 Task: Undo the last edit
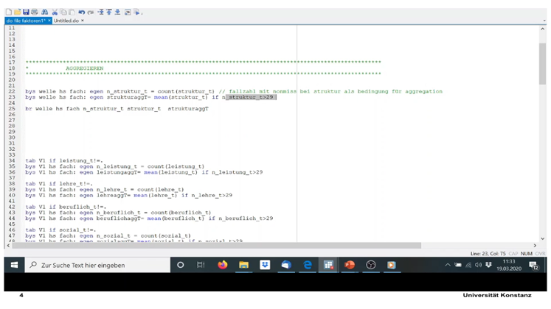click(x=82, y=13)
